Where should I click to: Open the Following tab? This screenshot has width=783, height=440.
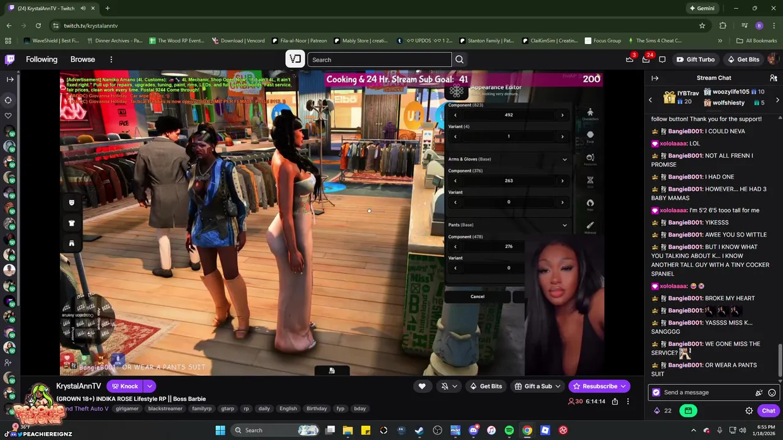pos(42,59)
